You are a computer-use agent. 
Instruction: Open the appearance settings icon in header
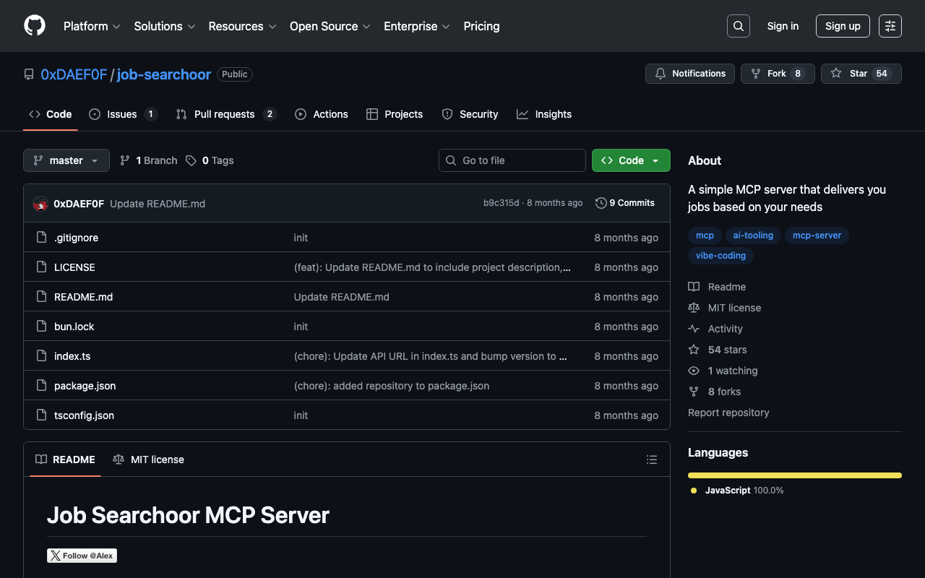tap(890, 26)
